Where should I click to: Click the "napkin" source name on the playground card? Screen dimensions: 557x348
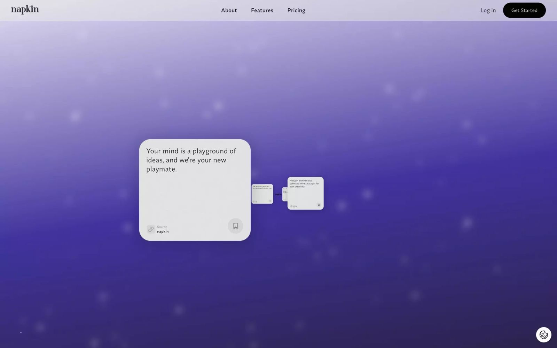163,232
